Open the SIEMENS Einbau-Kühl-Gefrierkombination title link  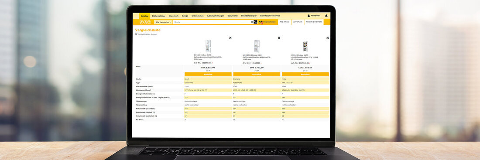257,57
